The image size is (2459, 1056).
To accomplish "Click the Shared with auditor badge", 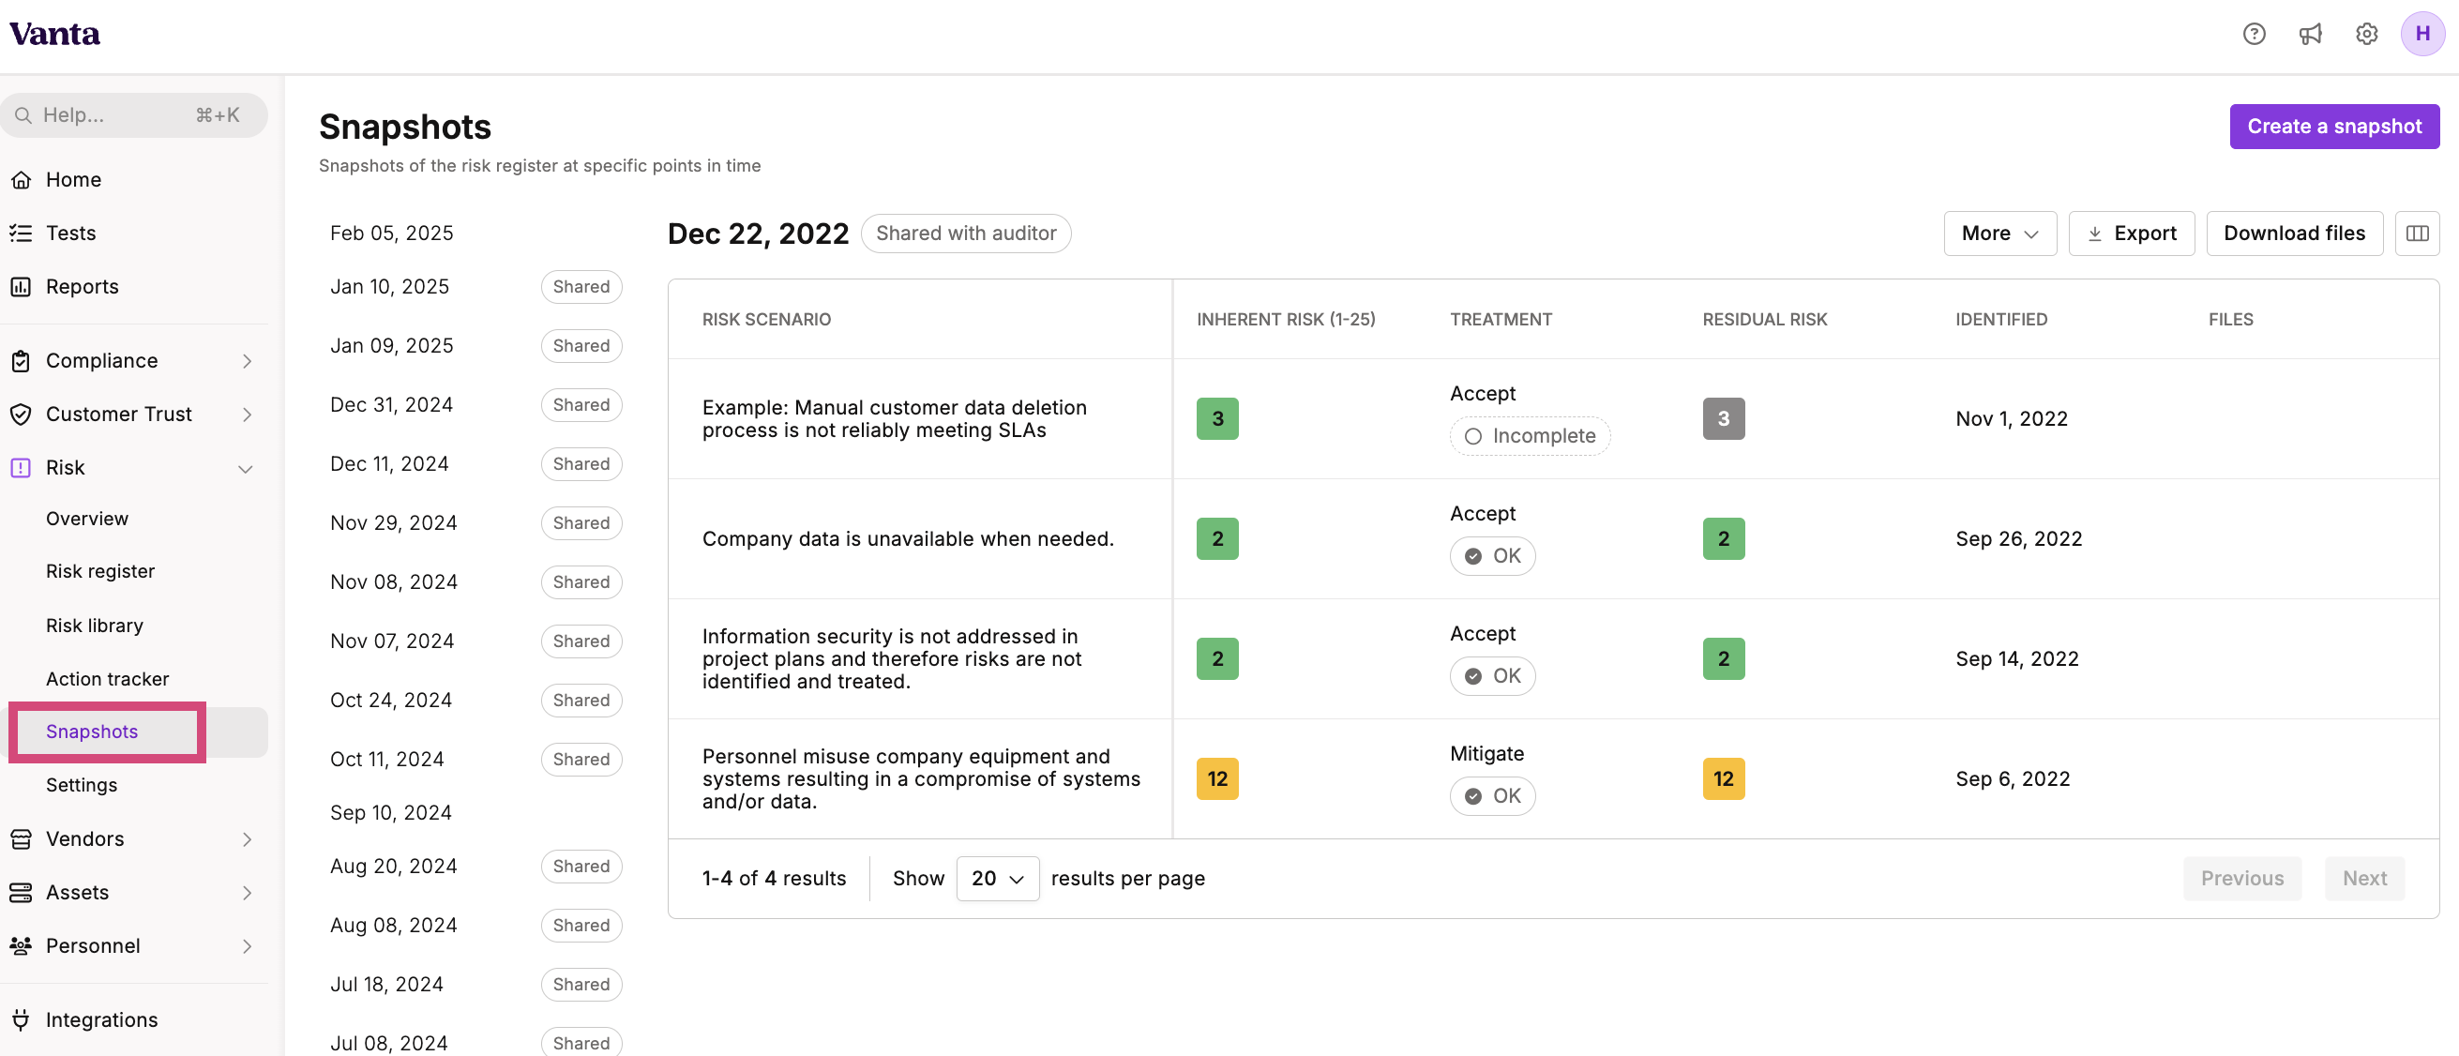I will pyautogui.click(x=966, y=234).
